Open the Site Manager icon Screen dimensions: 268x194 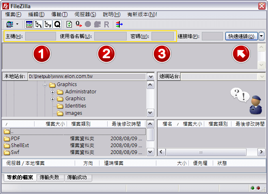pyautogui.click(x=10, y=24)
